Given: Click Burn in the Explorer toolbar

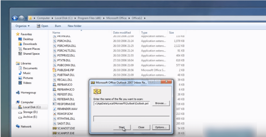Looking at the screenshot, I should (58, 26).
